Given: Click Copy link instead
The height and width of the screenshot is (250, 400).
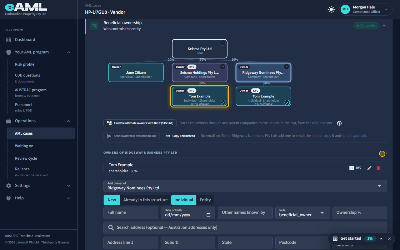Looking at the screenshot, I should point(180,136).
